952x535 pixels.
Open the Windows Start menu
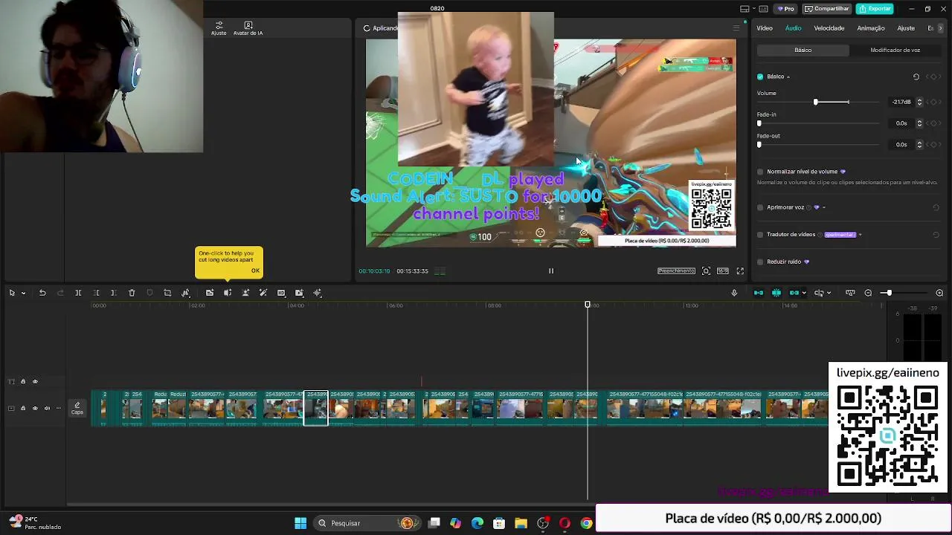(x=300, y=523)
